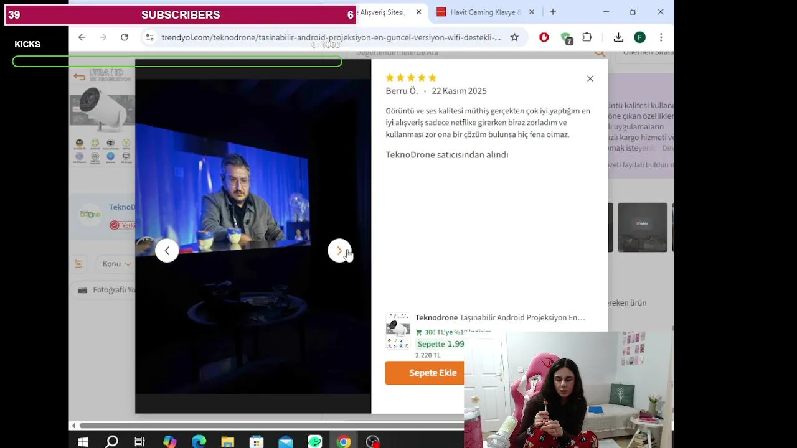
Task: Open the green chat app on taskbar
Action: (314, 442)
